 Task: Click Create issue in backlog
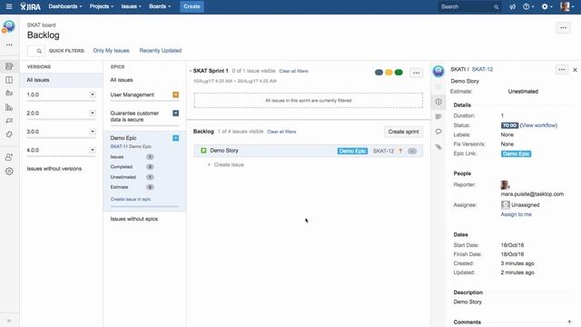(x=226, y=165)
